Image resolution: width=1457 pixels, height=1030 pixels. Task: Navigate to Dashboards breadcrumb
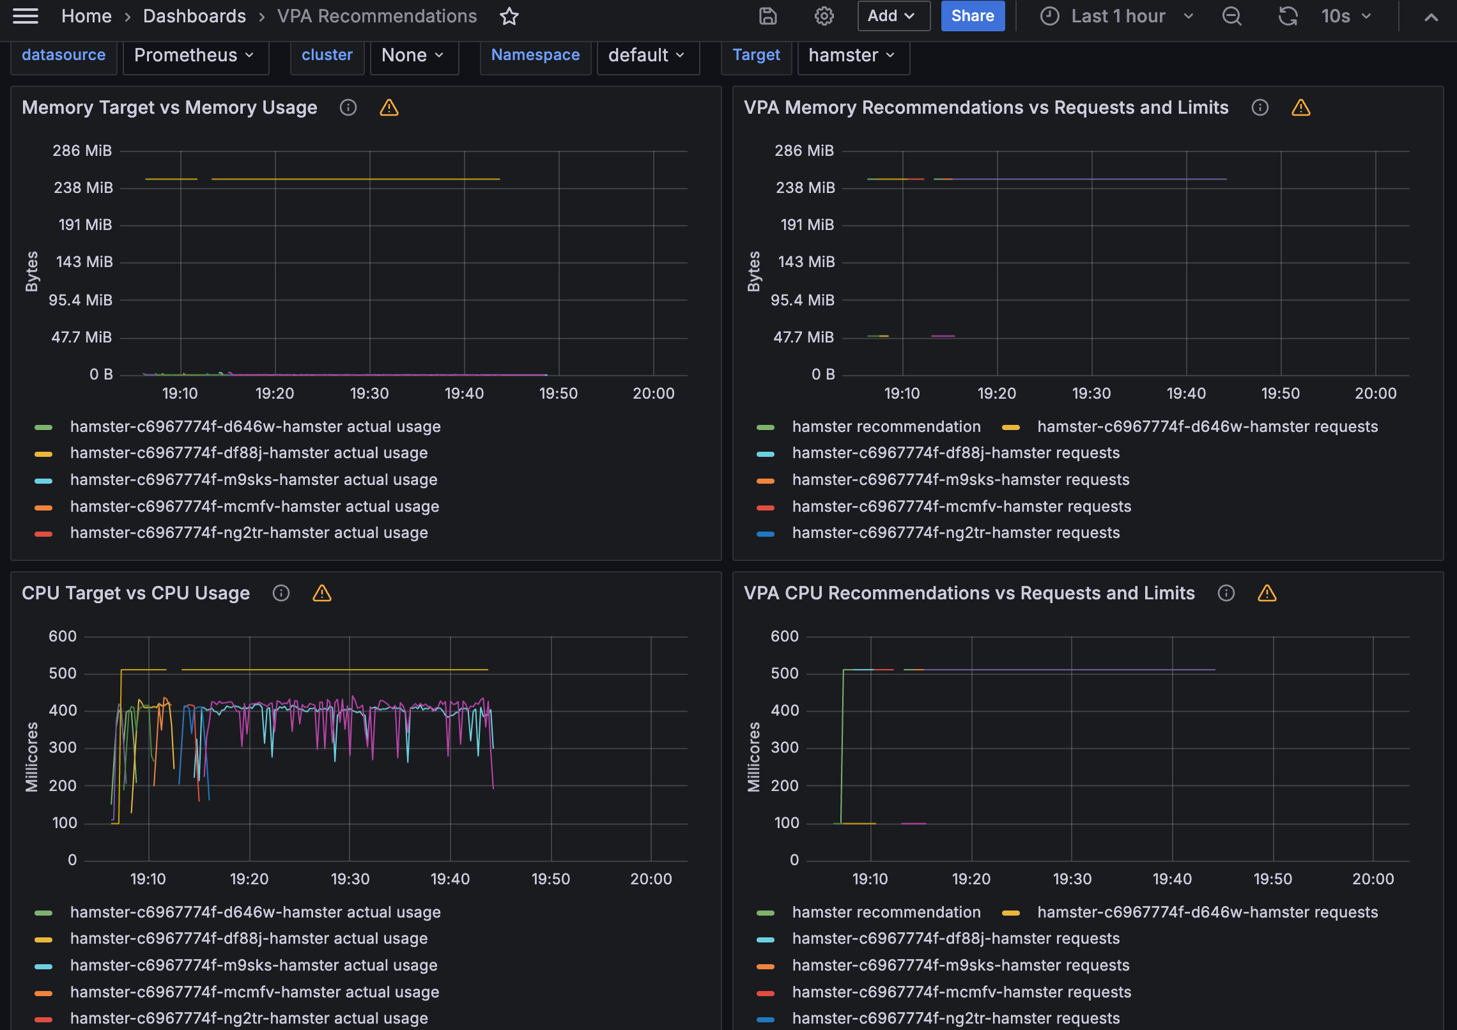click(x=194, y=16)
